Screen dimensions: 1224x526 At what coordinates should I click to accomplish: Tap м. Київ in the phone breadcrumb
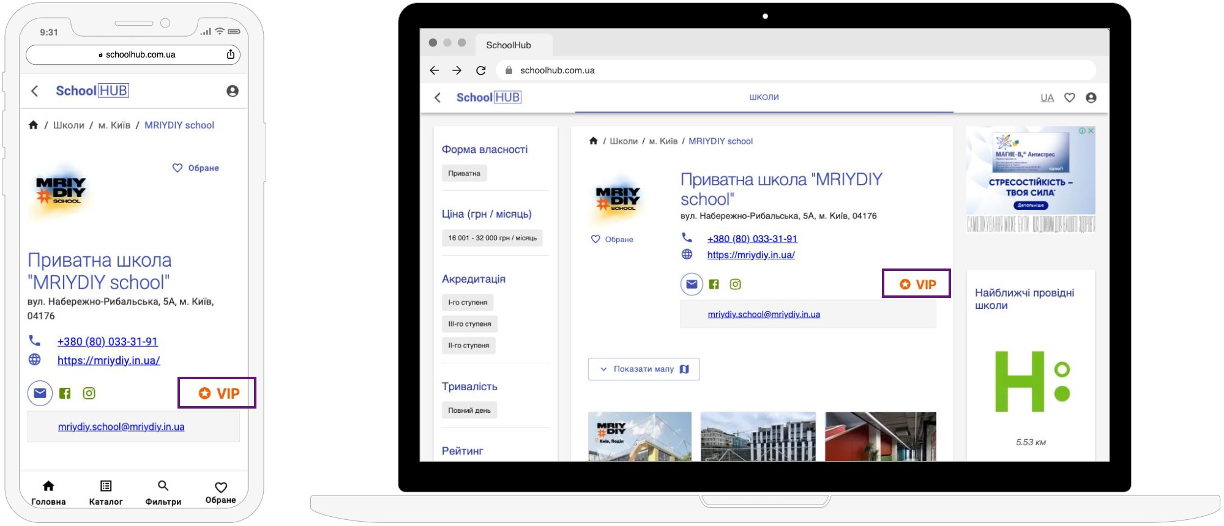[x=114, y=125]
